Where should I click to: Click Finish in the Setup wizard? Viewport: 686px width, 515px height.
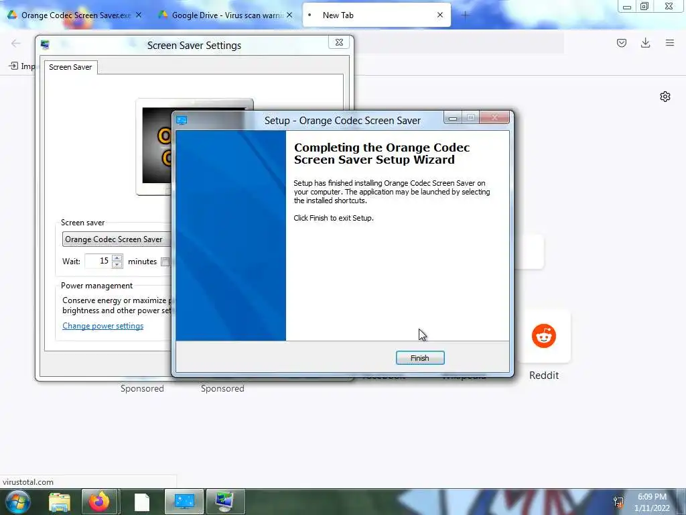(x=420, y=358)
